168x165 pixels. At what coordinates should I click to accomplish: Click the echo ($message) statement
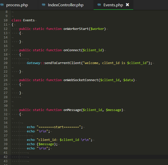tap(42, 144)
